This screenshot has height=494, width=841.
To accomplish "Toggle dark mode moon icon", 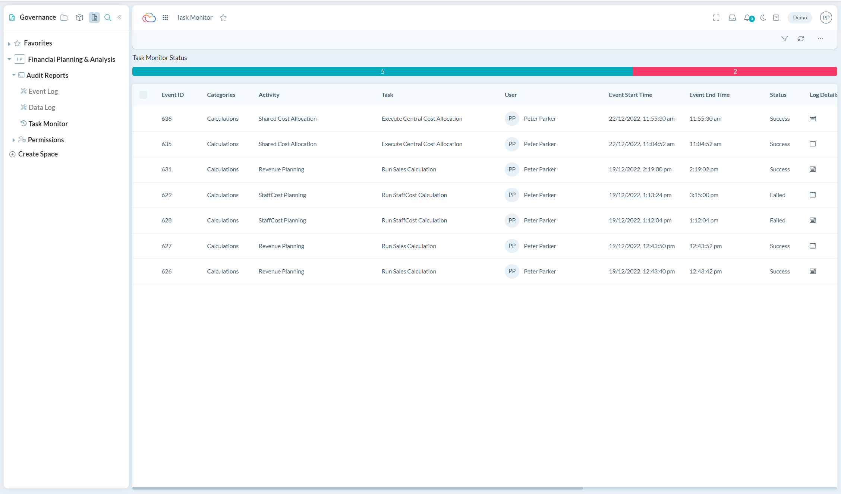I will 763,18.
